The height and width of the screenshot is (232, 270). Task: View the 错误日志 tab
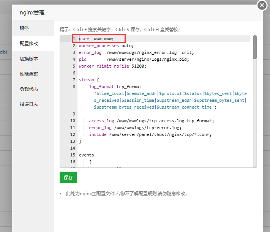pos(29,104)
